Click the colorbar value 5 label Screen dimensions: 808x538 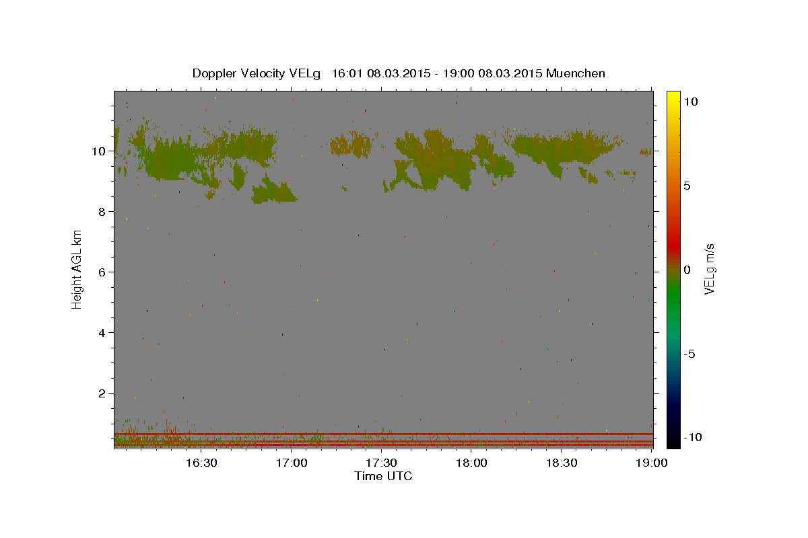click(687, 186)
